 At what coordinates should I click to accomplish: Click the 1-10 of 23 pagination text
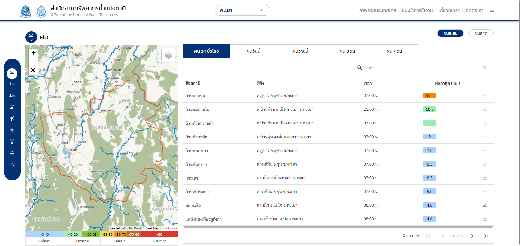coord(457,236)
